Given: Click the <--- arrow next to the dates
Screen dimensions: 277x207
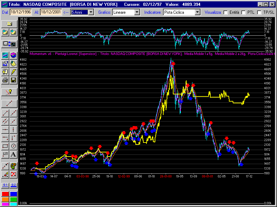Looking at the screenshot, I should pyautogui.click(x=66, y=12).
